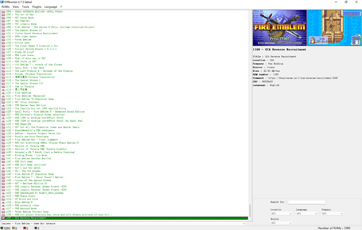This screenshot has height=230, width=362.
Task: Open the Language menu
Action: (50, 7)
